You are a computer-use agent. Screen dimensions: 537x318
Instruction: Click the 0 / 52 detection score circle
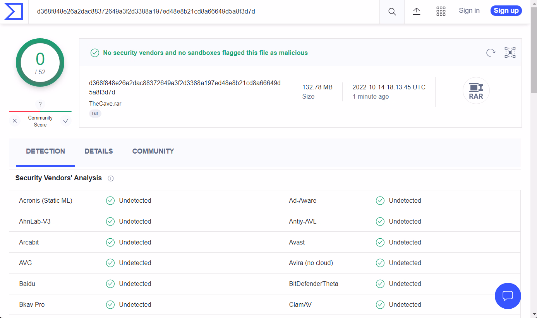pyautogui.click(x=40, y=63)
